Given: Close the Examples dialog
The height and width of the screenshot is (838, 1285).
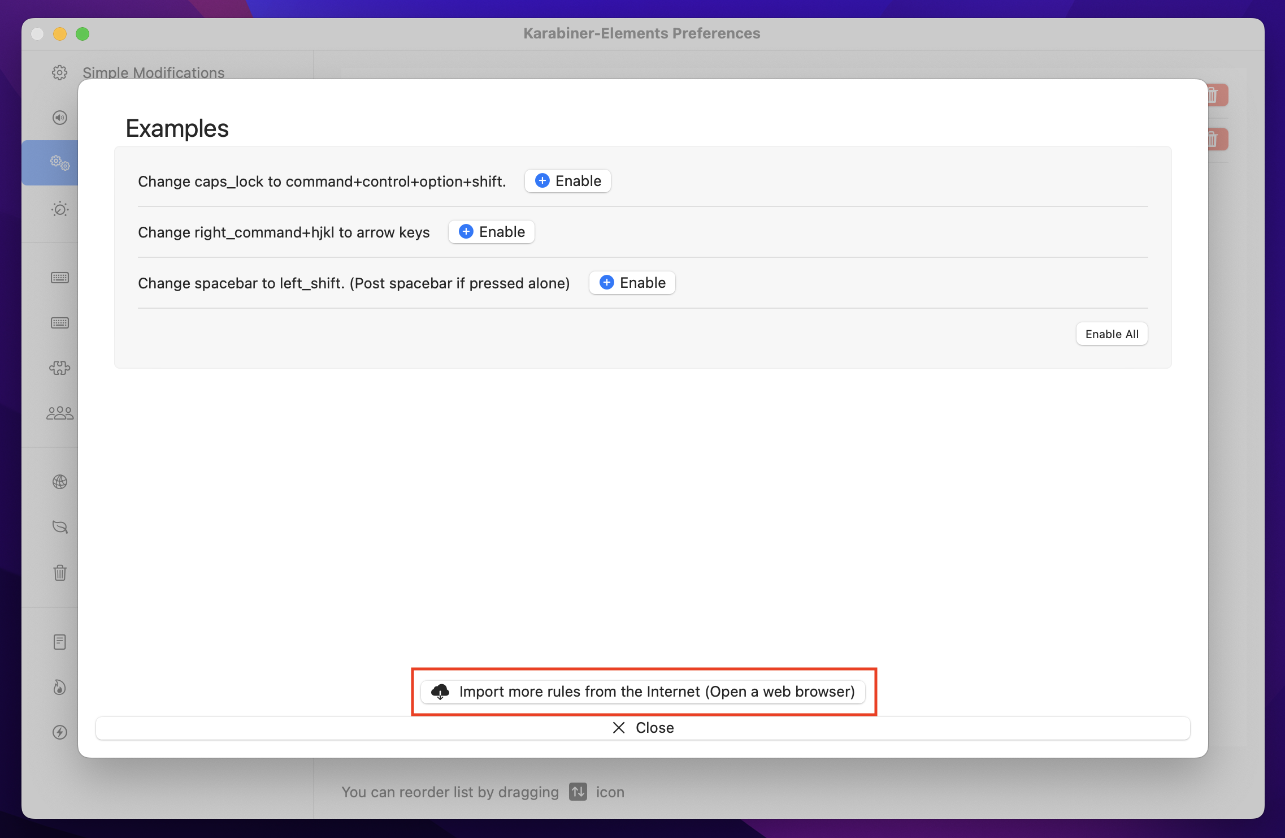Looking at the screenshot, I should point(643,728).
